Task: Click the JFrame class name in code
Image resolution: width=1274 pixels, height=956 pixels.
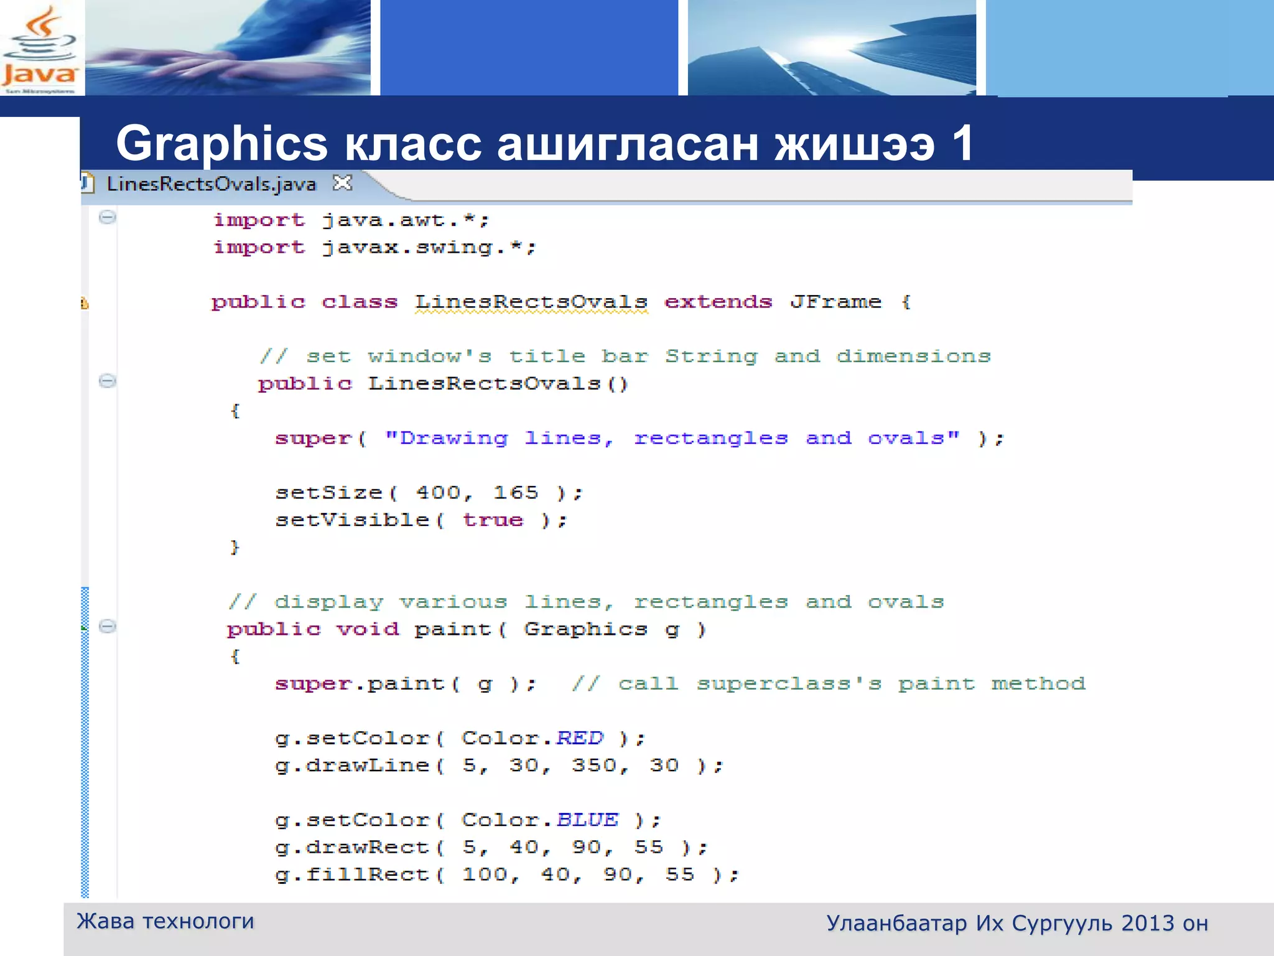Action: pyautogui.click(x=835, y=302)
